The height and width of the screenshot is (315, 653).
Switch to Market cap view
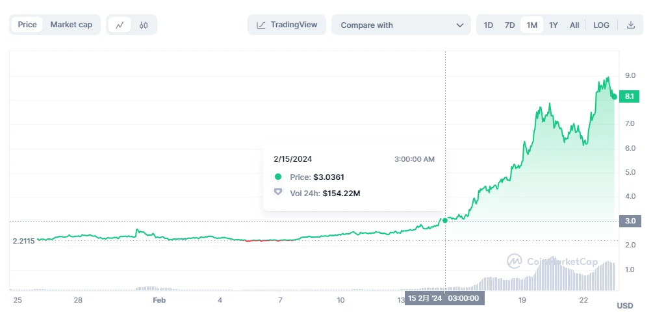click(71, 25)
